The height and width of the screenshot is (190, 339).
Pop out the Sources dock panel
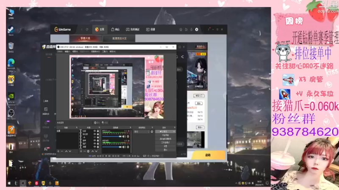pyautogui.click(x=100, y=128)
